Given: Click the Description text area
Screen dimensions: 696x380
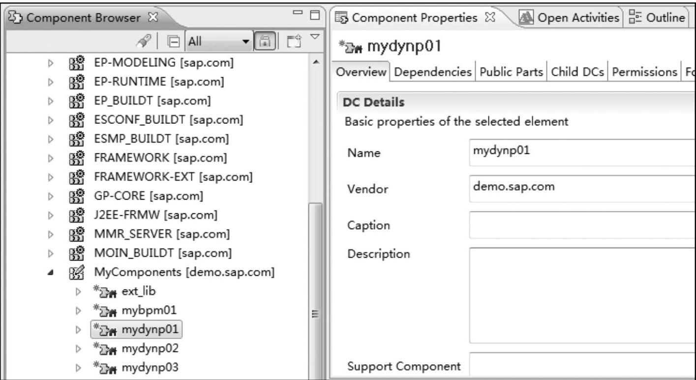Looking at the screenshot, I should (582, 295).
